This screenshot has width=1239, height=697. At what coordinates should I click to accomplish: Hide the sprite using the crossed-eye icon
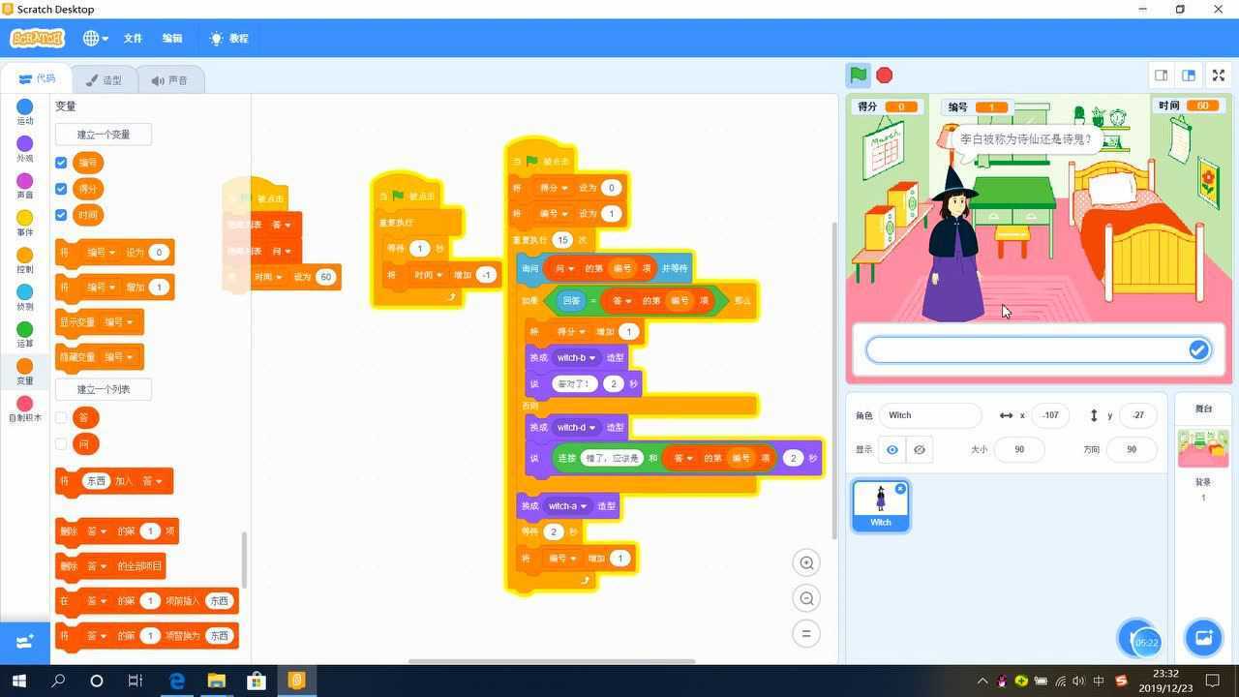coord(920,449)
